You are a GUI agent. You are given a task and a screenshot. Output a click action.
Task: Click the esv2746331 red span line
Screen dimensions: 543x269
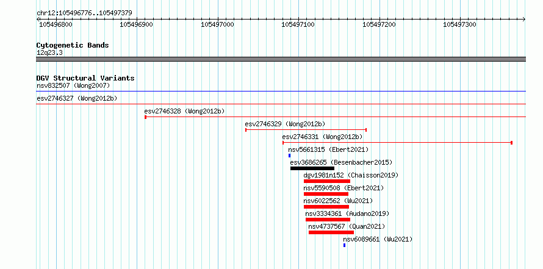(398, 143)
